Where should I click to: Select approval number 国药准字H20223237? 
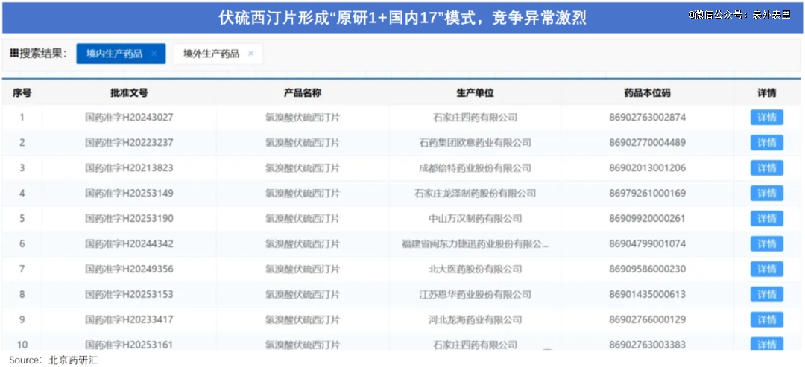[x=129, y=142]
